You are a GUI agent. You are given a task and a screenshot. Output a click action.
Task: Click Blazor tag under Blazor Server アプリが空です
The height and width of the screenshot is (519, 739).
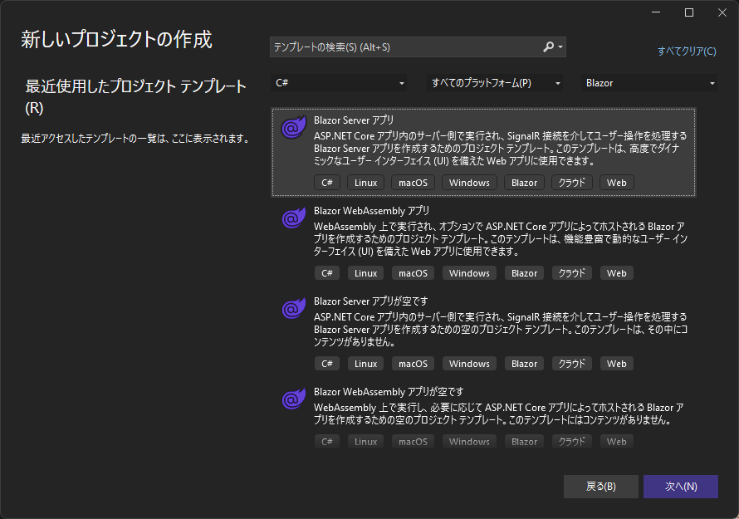[x=524, y=364]
